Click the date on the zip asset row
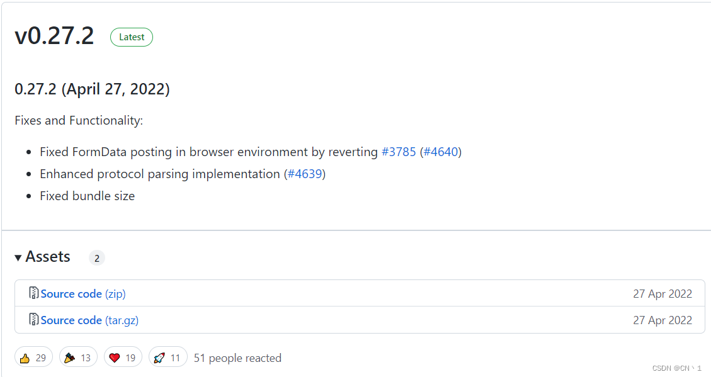Screen dimensions: 711x377 point(662,294)
